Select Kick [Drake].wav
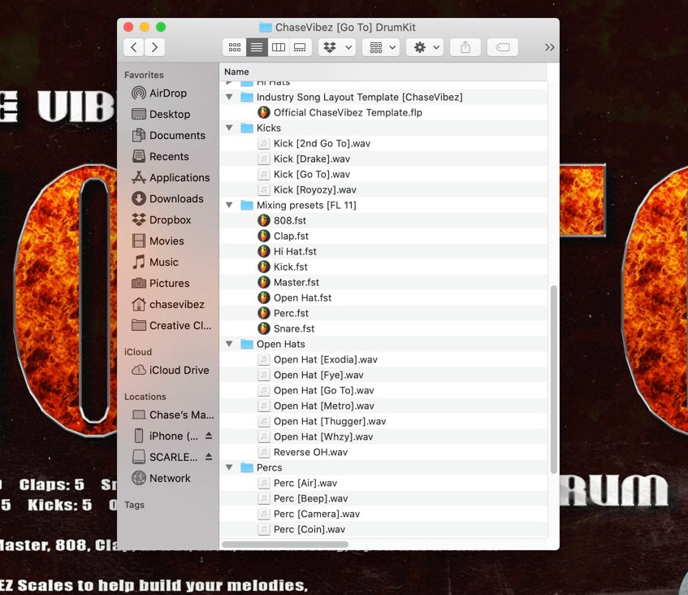 [383, 159]
